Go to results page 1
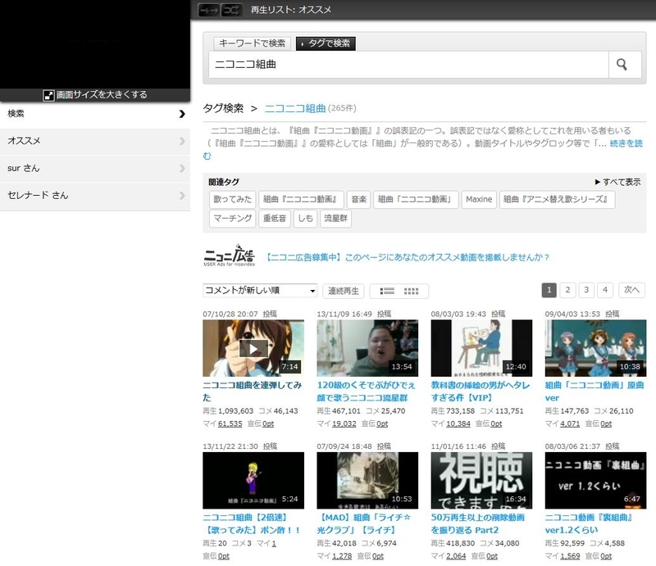 point(549,290)
